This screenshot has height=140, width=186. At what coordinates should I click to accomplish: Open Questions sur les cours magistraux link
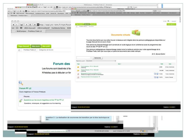point(44,100)
